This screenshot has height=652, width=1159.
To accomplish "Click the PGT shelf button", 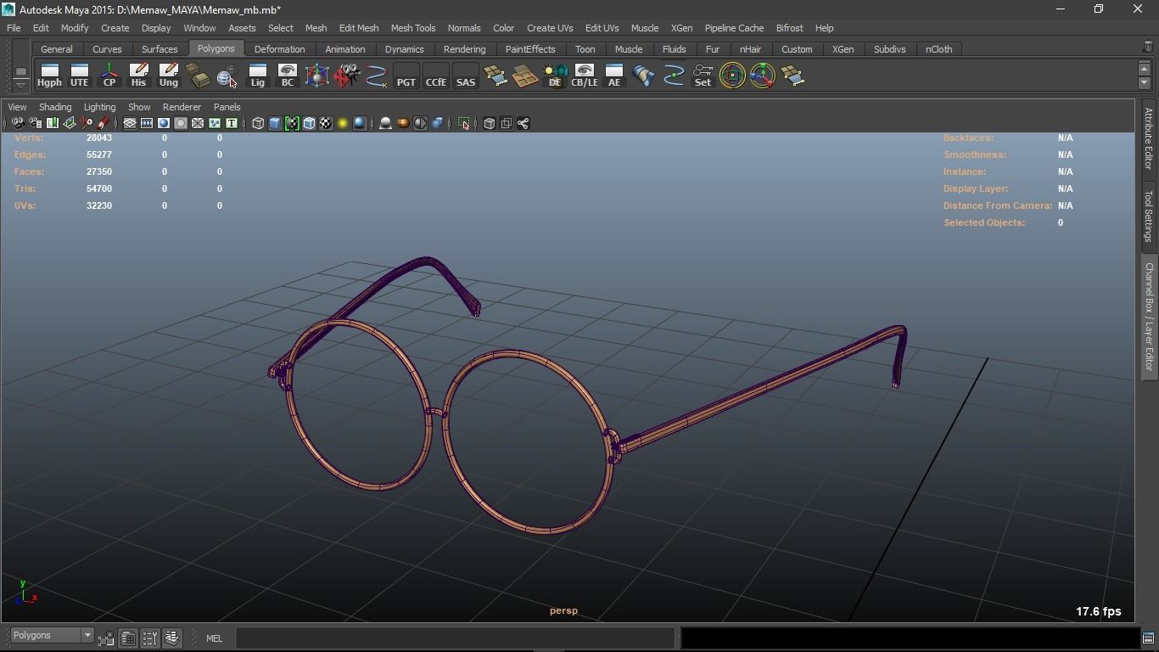I will 406,76.
